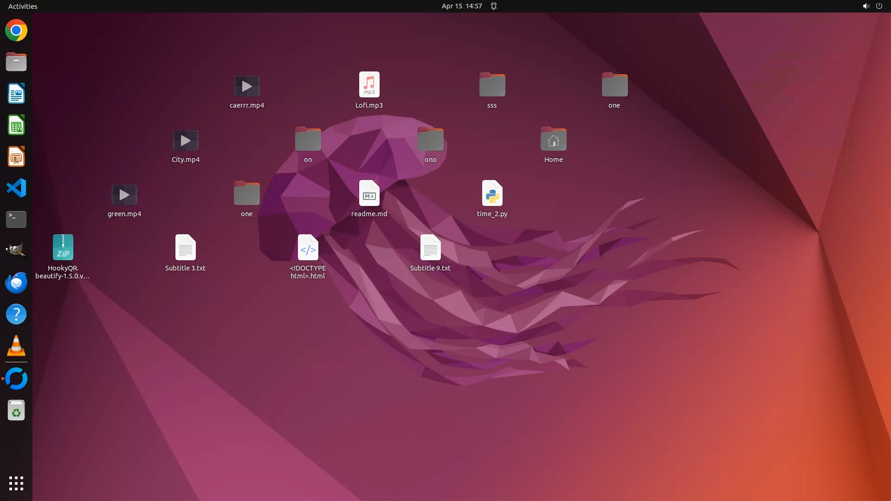Click the volume speaker indicator

tap(865, 6)
